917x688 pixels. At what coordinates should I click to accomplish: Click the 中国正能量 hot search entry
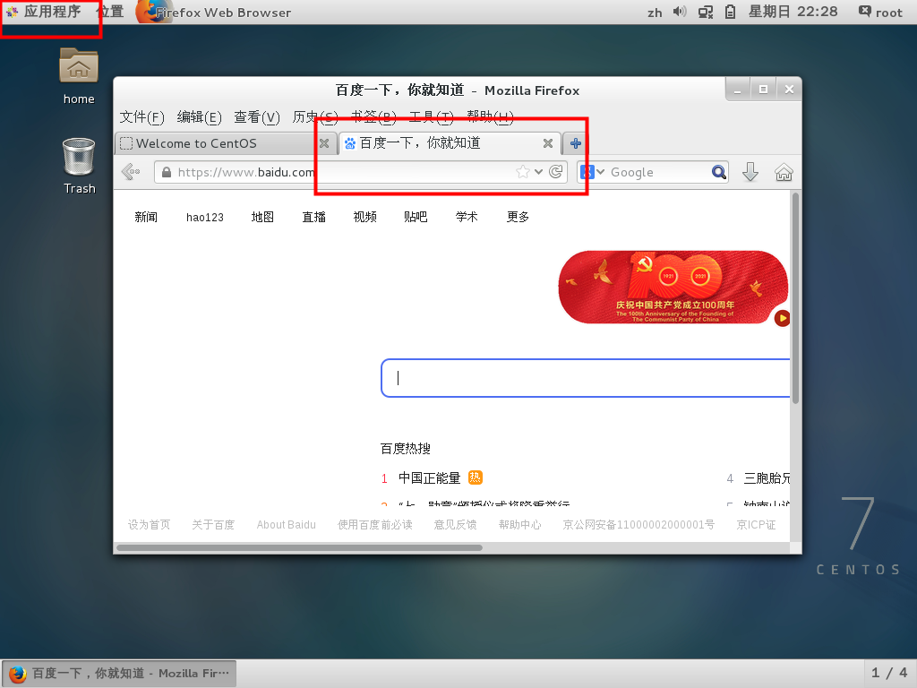(429, 478)
